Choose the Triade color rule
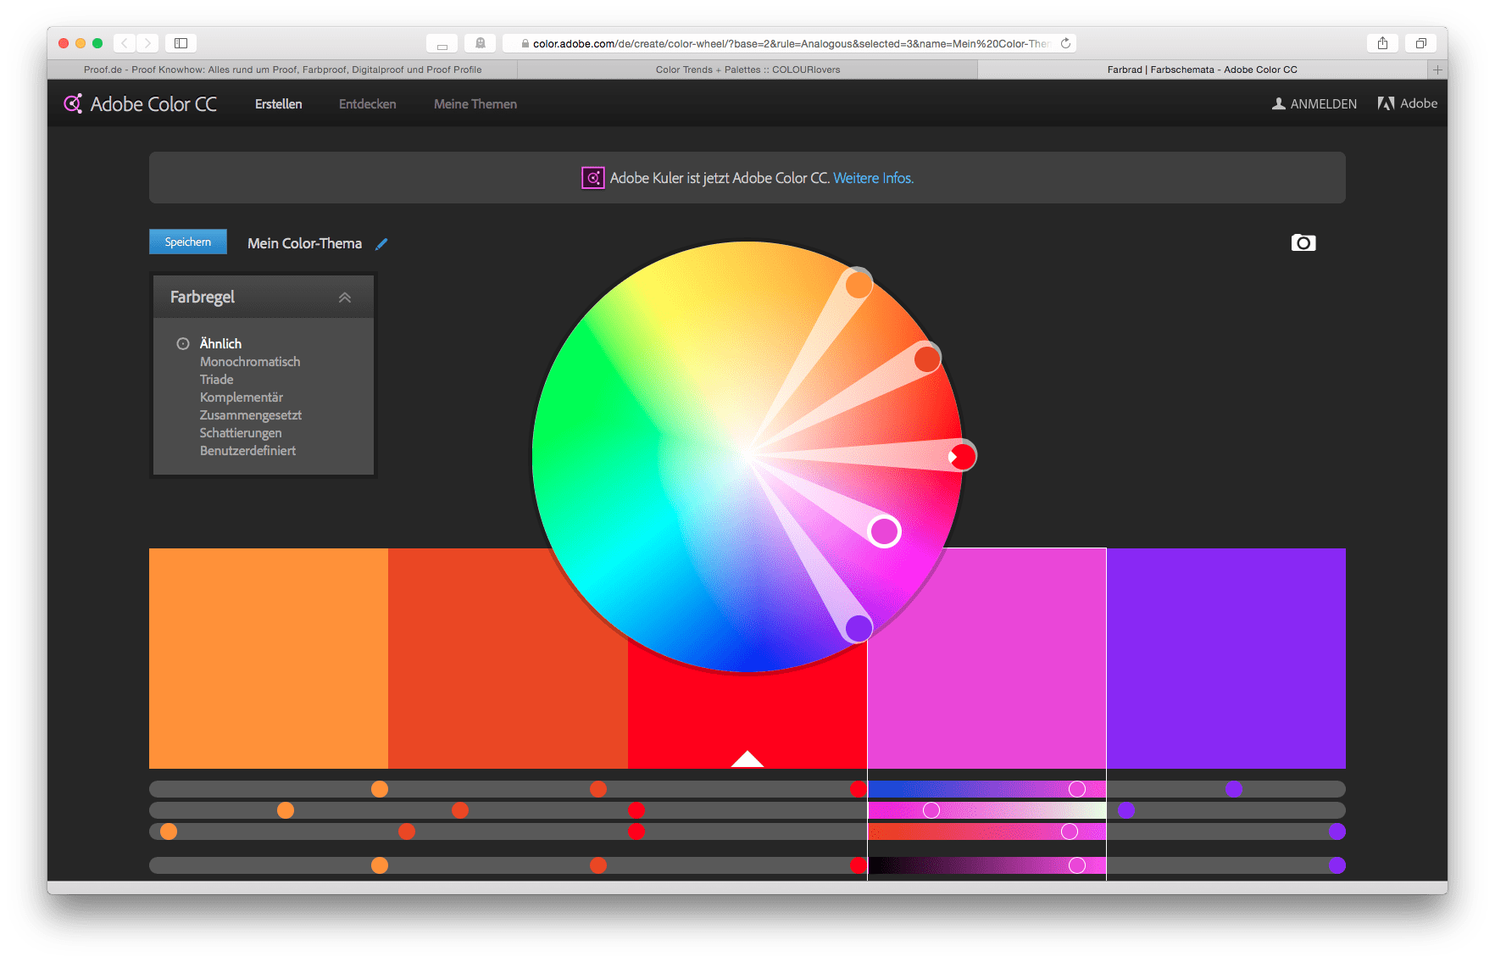Image resolution: width=1495 pixels, height=962 pixels. [x=216, y=380]
